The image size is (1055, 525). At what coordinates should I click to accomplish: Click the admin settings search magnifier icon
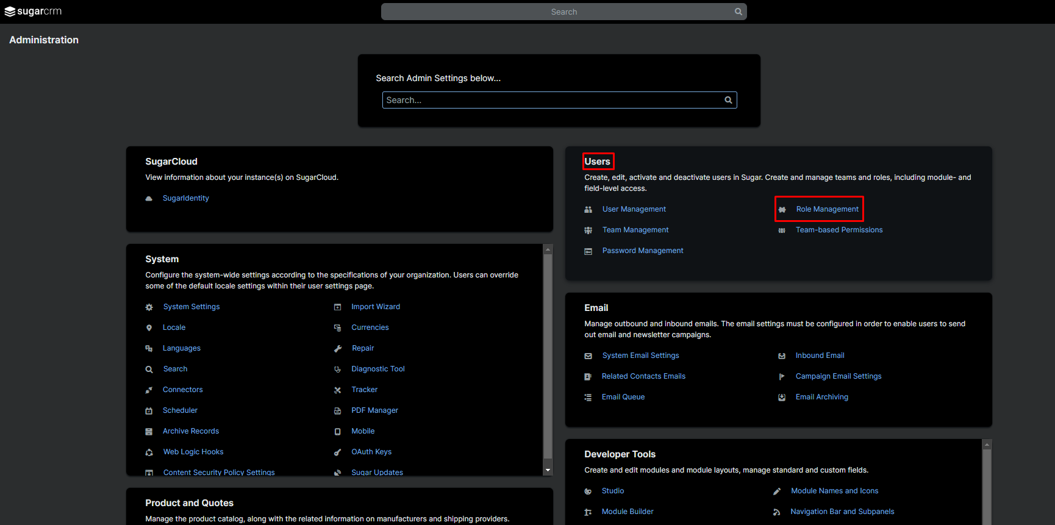(728, 100)
